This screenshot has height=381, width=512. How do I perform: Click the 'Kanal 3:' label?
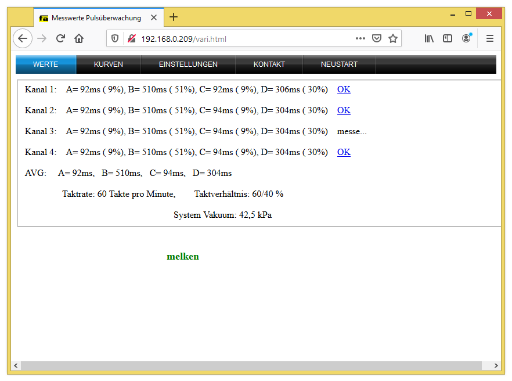coord(41,131)
